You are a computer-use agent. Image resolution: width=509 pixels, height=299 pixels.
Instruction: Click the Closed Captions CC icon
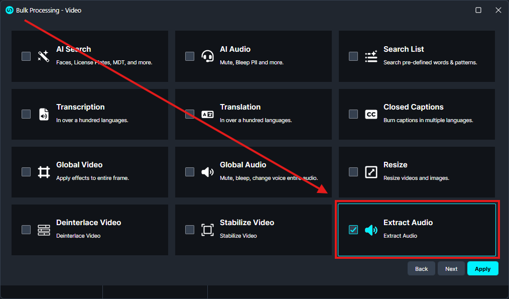click(371, 114)
